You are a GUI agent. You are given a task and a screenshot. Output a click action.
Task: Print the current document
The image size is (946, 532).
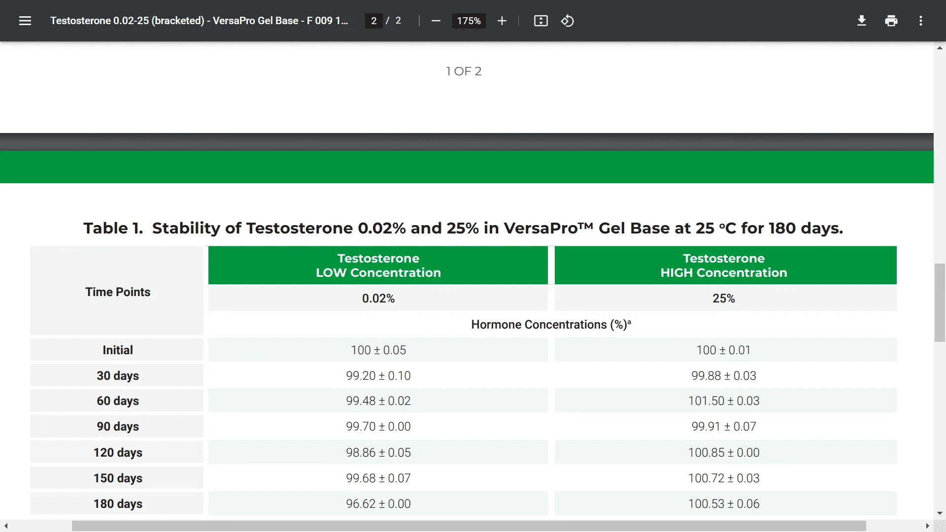point(891,21)
